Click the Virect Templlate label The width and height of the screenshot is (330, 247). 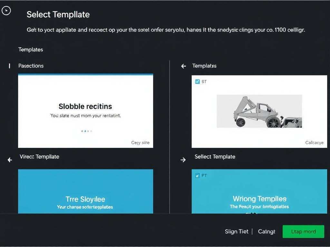coord(39,157)
